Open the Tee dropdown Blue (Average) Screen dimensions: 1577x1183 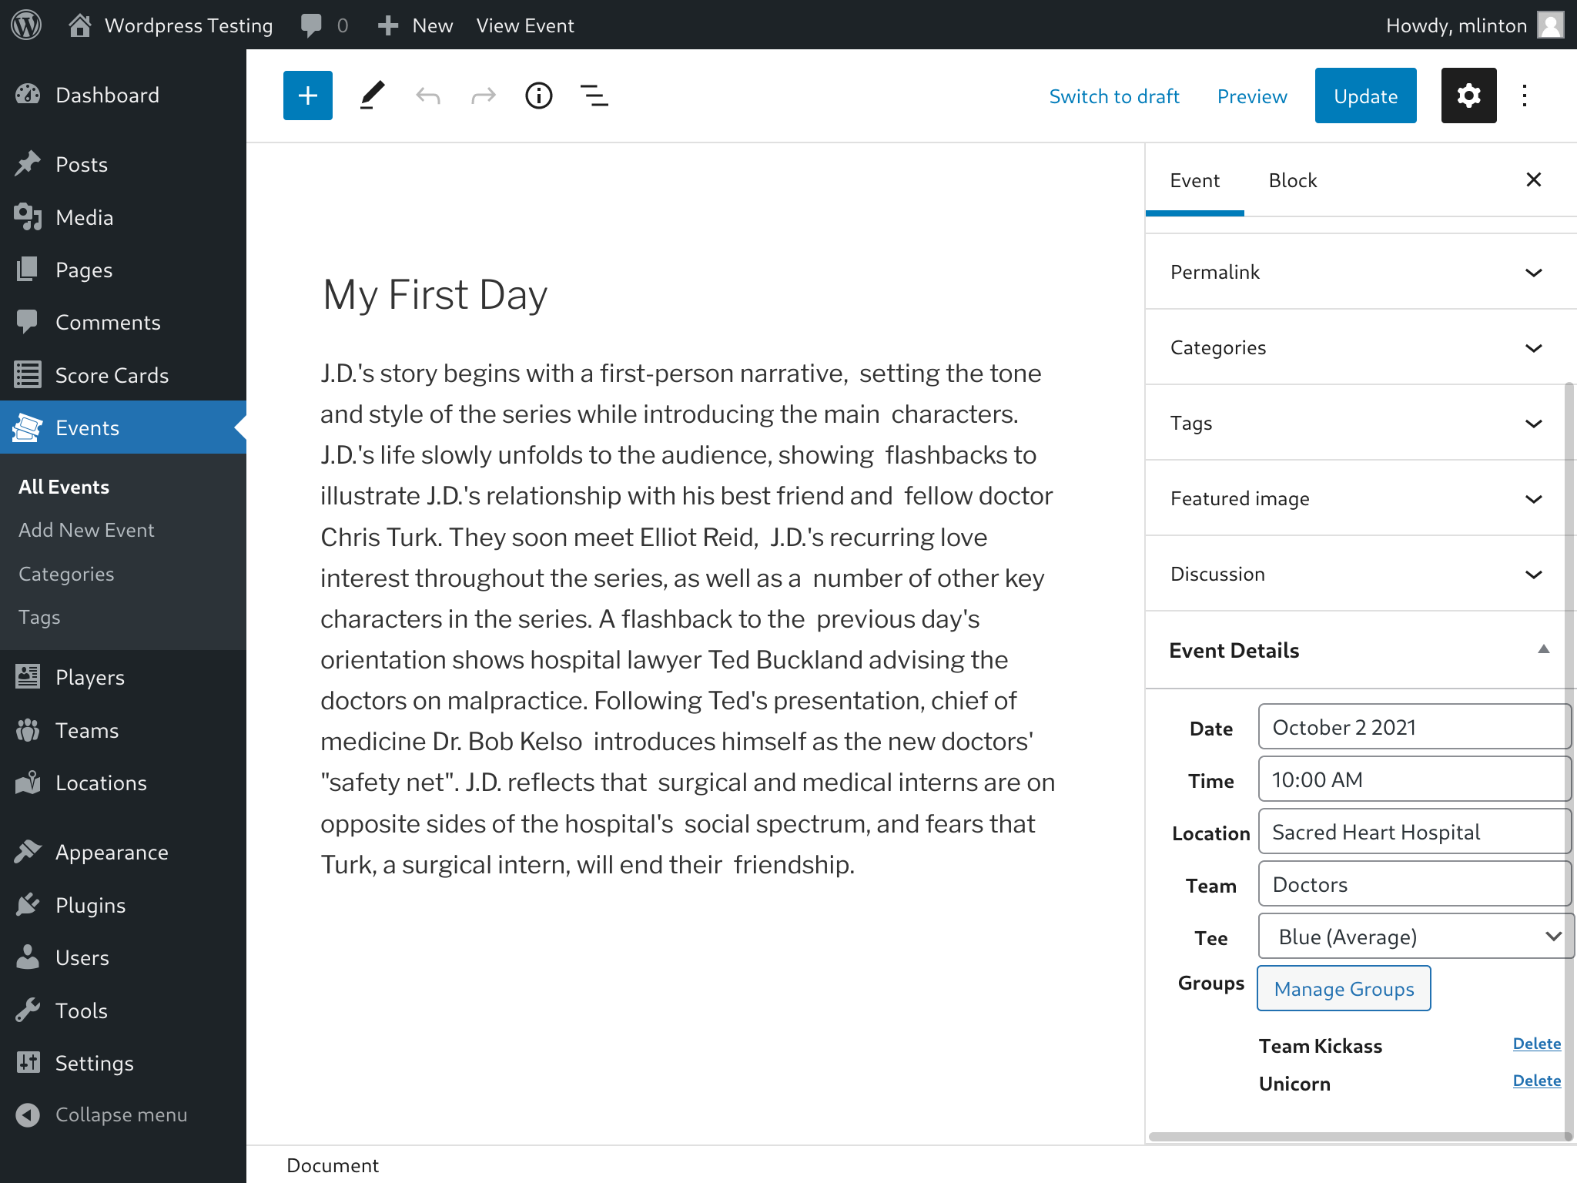tap(1415, 937)
